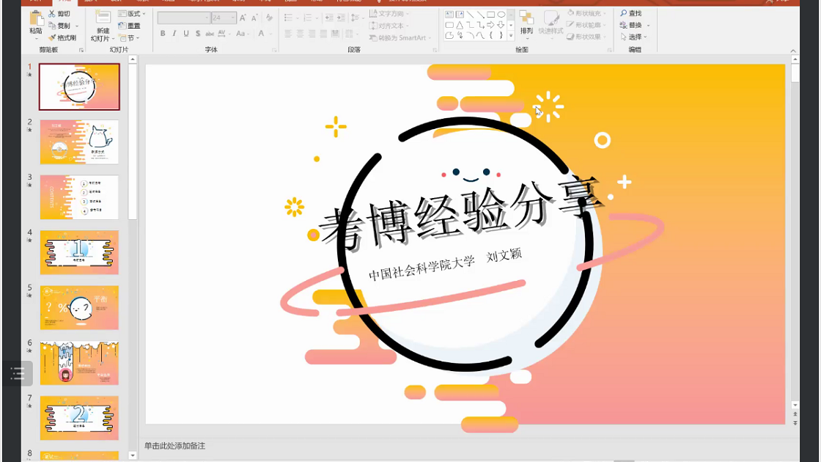Toggle Underline formatting
The height and width of the screenshot is (462, 821).
[x=186, y=34]
